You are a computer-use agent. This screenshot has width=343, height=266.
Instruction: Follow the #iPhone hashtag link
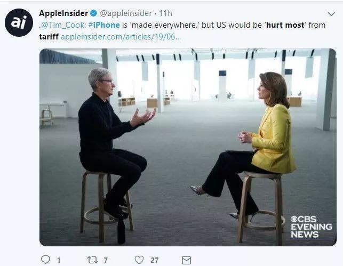point(101,26)
